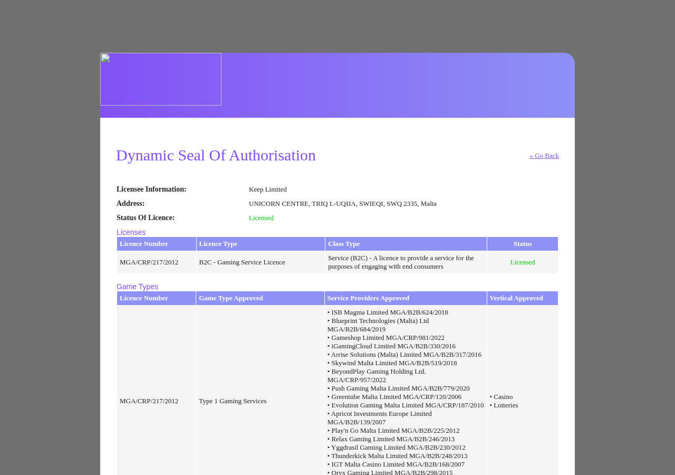Click the Licence Type column header
This screenshot has width=675, height=475.
[261, 244]
